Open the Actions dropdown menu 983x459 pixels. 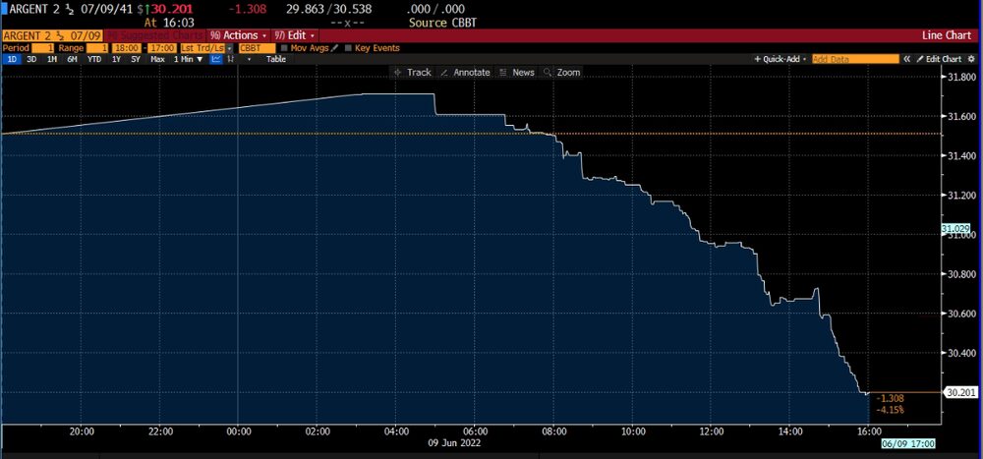236,35
